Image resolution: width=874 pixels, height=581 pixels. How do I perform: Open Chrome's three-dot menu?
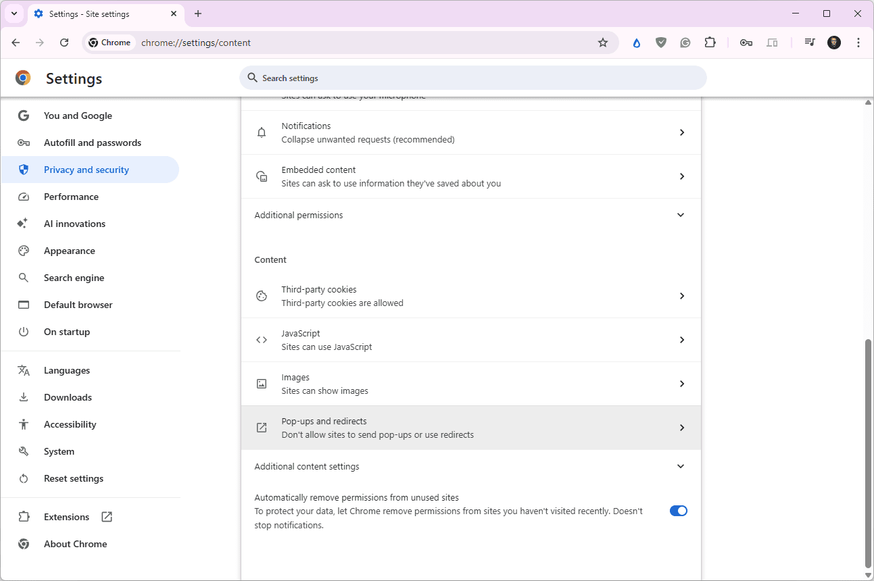(858, 43)
